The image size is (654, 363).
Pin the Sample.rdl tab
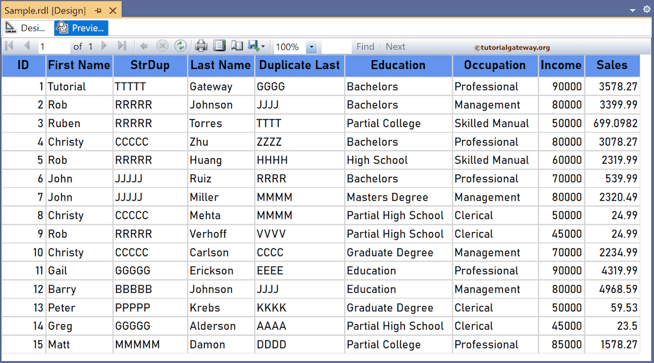click(98, 10)
